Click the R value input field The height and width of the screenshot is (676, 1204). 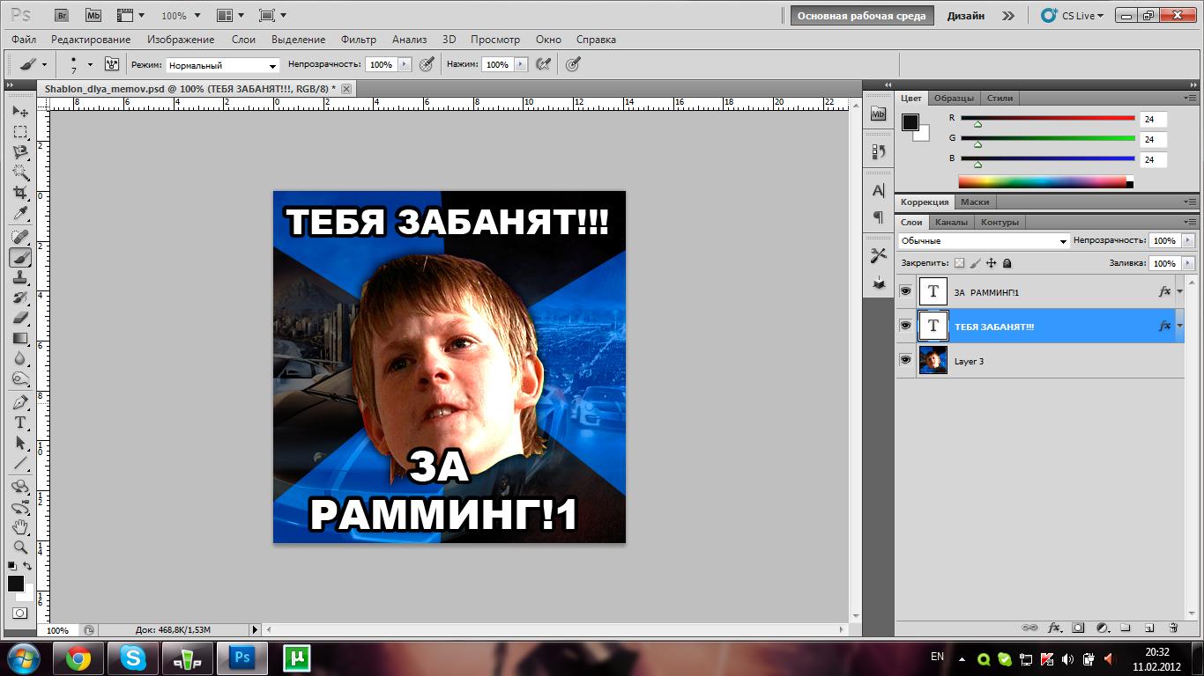point(1153,119)
